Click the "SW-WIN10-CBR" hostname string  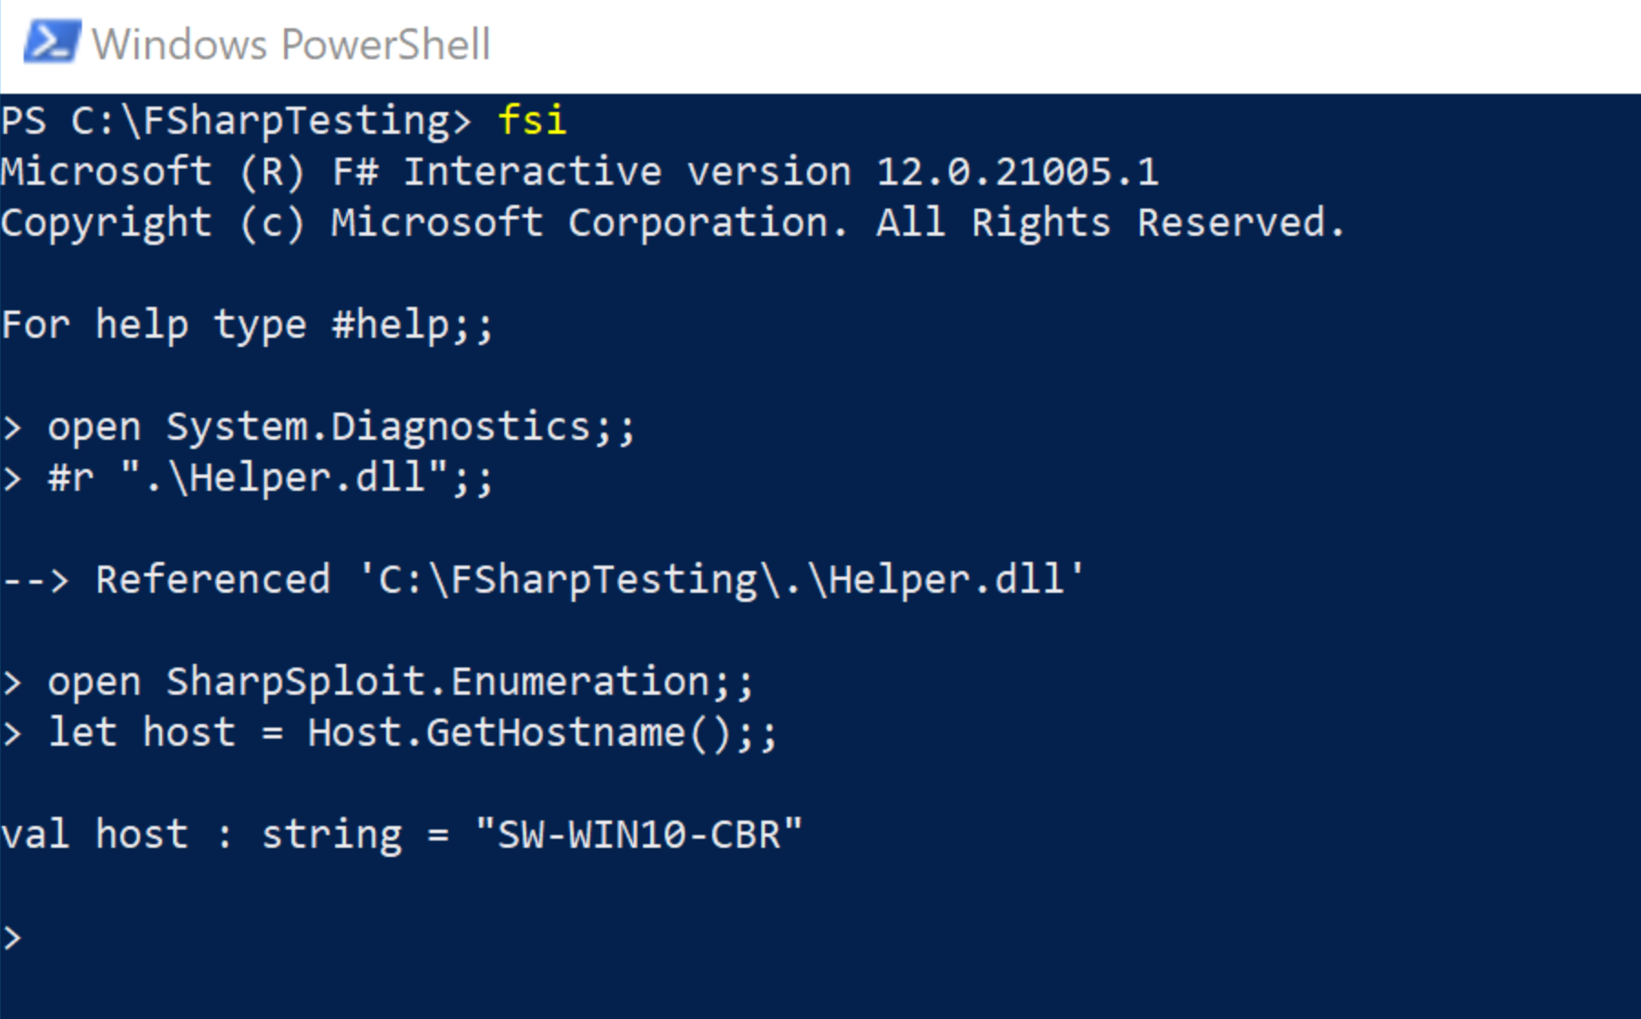(638, 835)
